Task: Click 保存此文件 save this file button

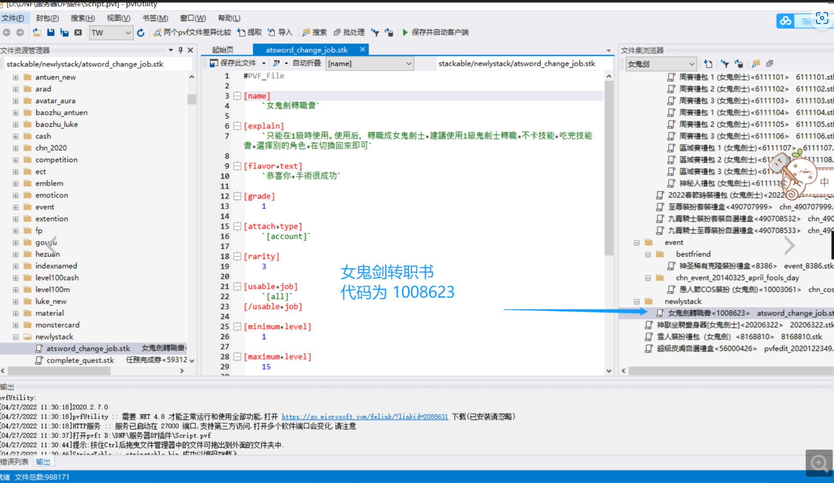Action: (x=233, y=63)
